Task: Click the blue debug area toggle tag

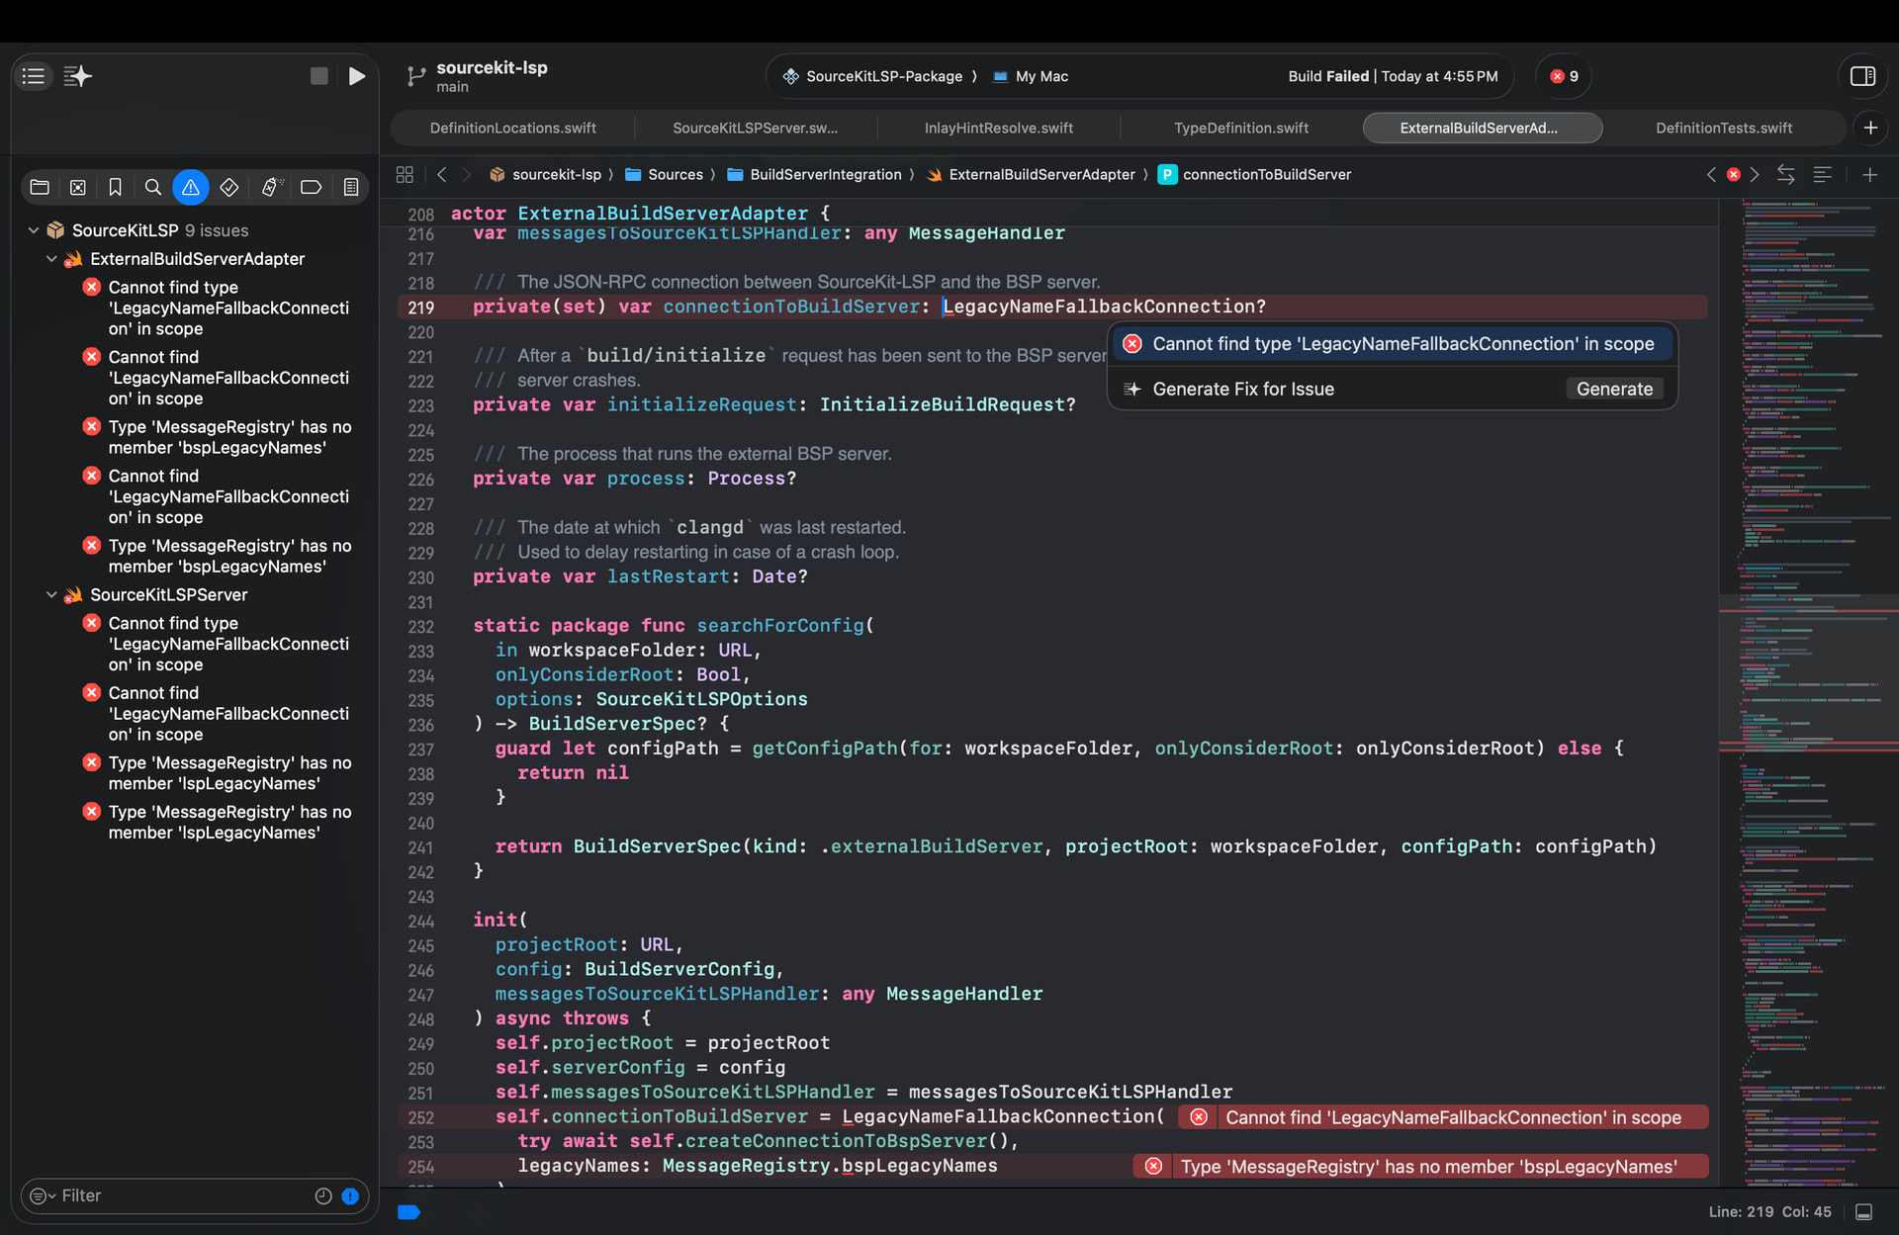Action: [x=408, y=1211]
